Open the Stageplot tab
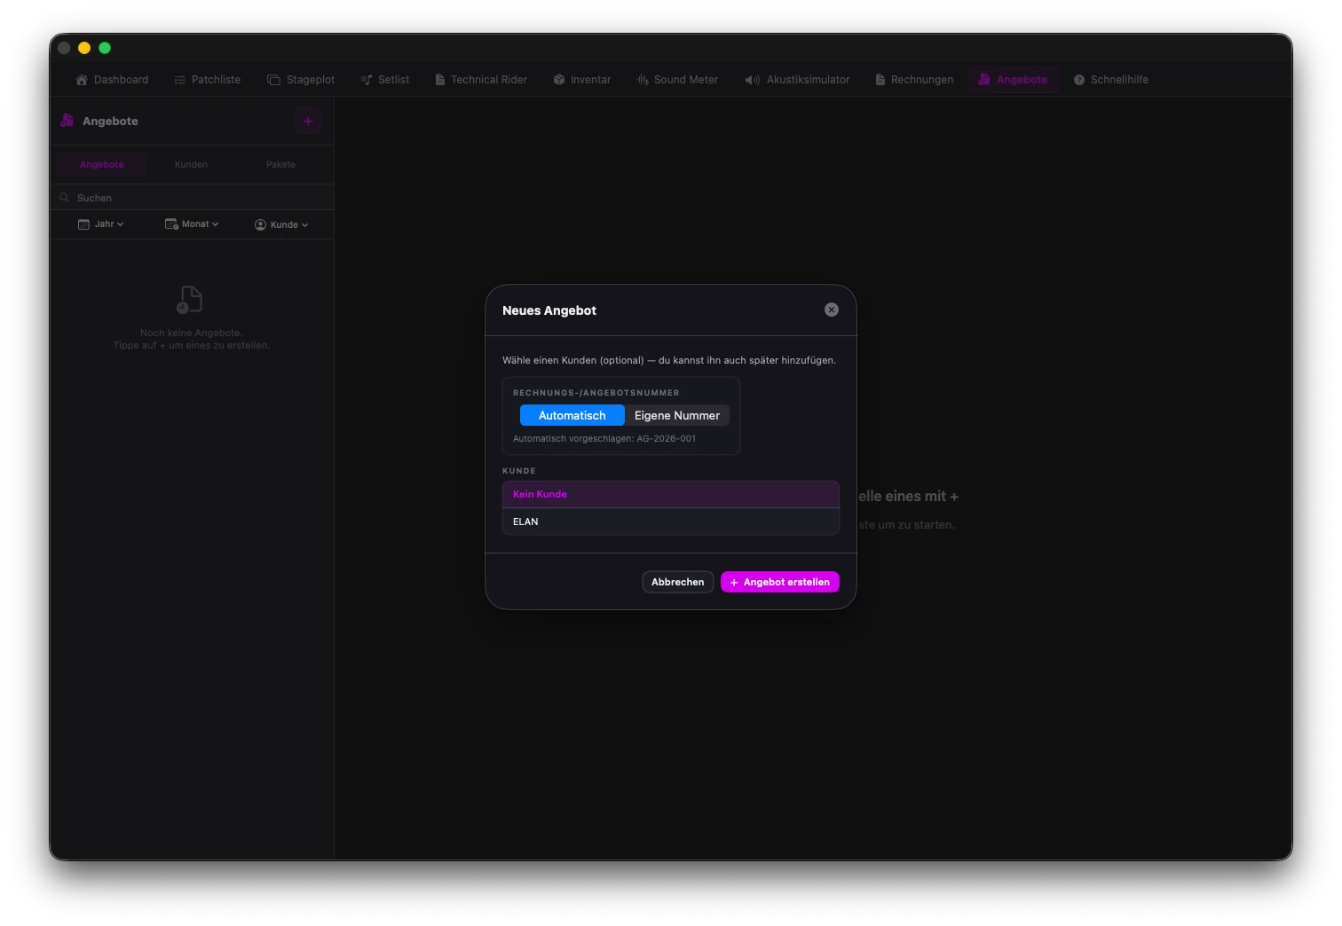Screen dimensions: 1342x926 (x=301, y=80)
